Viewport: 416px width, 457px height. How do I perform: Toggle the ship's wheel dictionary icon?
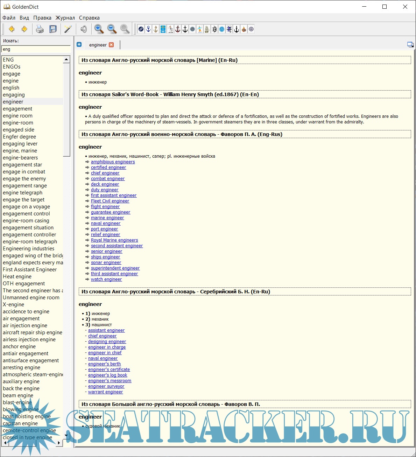tap(214, 29)
